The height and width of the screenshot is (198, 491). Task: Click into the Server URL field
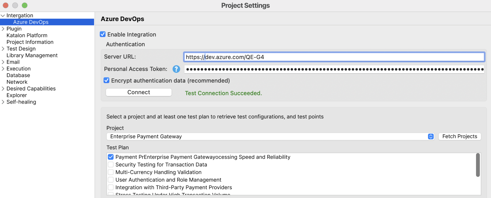tap(334, 57)
